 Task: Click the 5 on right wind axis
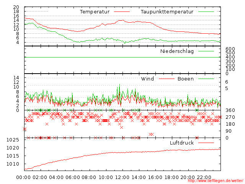pos(227,89)
